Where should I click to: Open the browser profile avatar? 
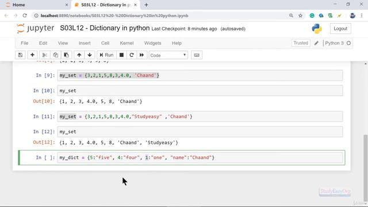coord(352,16)
